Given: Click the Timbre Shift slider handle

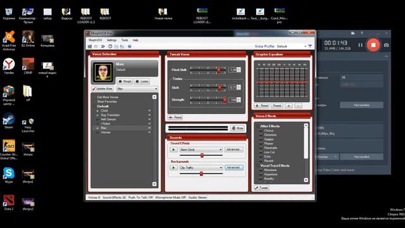Looking at the screenshot, I should click(x=220, y=87).
